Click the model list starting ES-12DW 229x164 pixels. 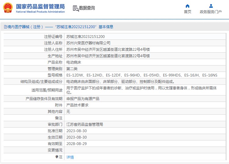coord(142,75)
